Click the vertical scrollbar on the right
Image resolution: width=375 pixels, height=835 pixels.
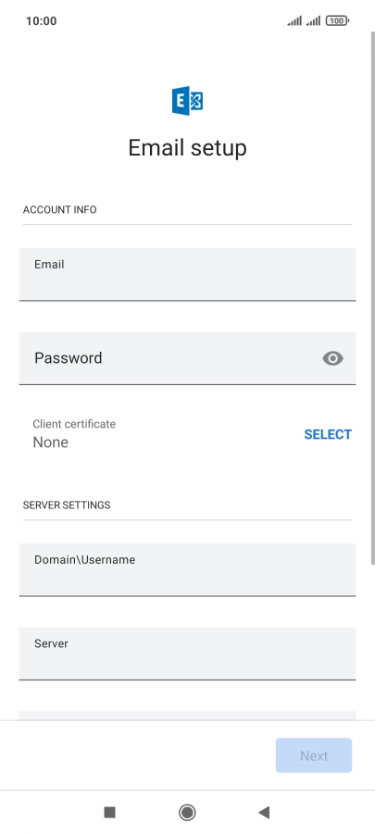373,298
